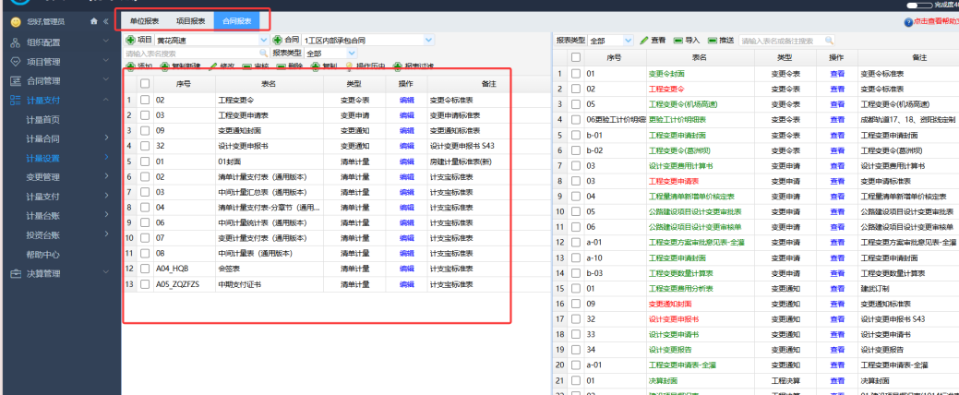Open the 项目 黄花高速 dropdown
This screenshot has width=959, height=395.
pyautogui.click(x=211, y=40)
